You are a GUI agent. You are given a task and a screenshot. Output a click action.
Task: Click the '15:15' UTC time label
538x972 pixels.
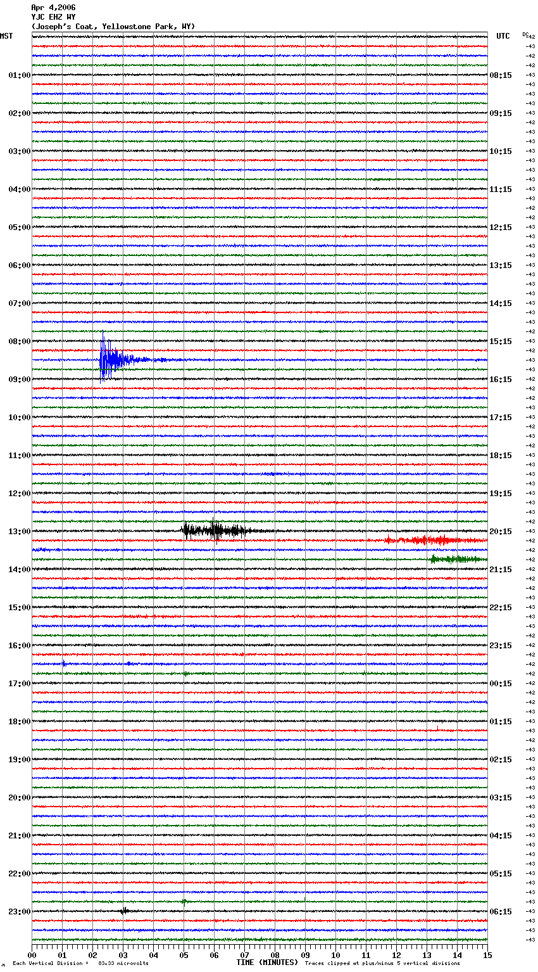501,342
